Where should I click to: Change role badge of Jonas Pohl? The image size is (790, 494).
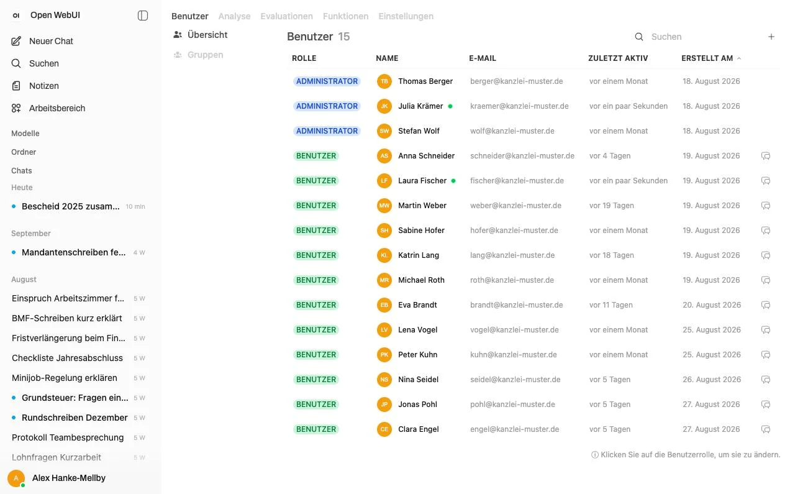click(316, 405)
